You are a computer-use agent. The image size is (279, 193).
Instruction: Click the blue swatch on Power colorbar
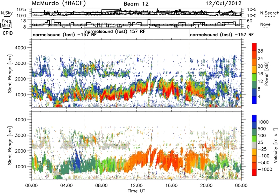(x=254, y=100)
